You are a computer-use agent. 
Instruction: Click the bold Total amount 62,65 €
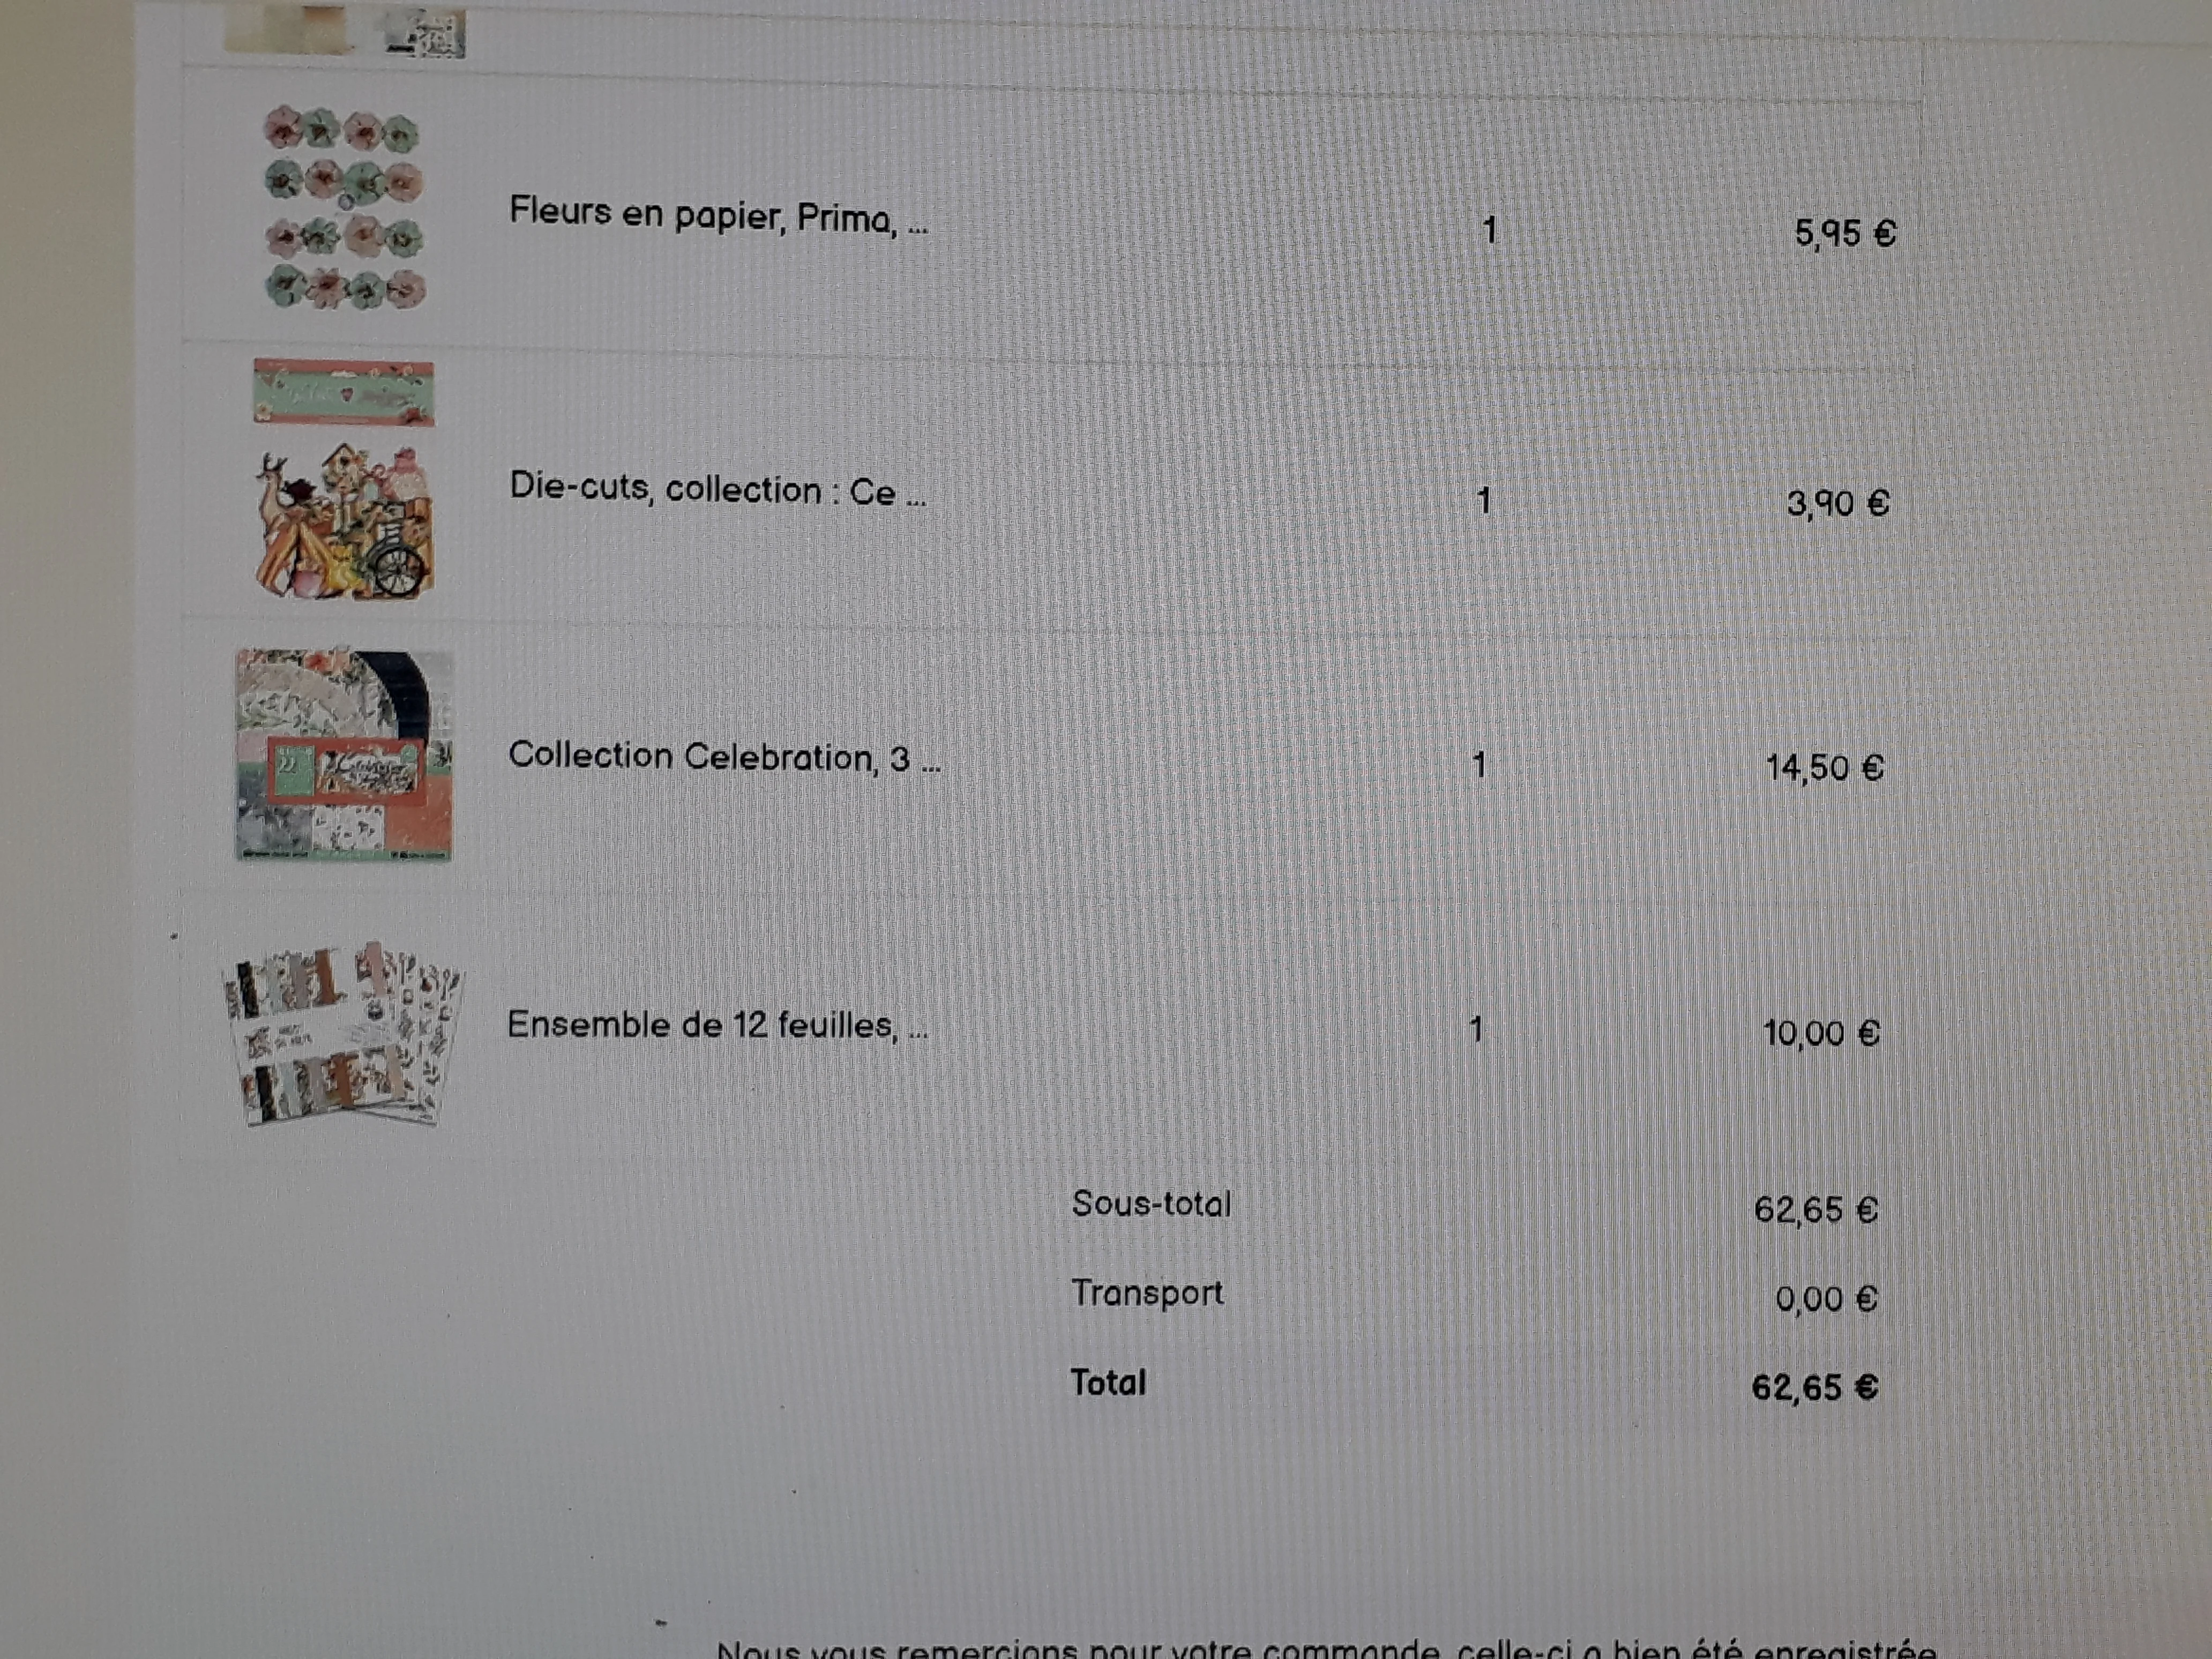tap(1815, 1387)
